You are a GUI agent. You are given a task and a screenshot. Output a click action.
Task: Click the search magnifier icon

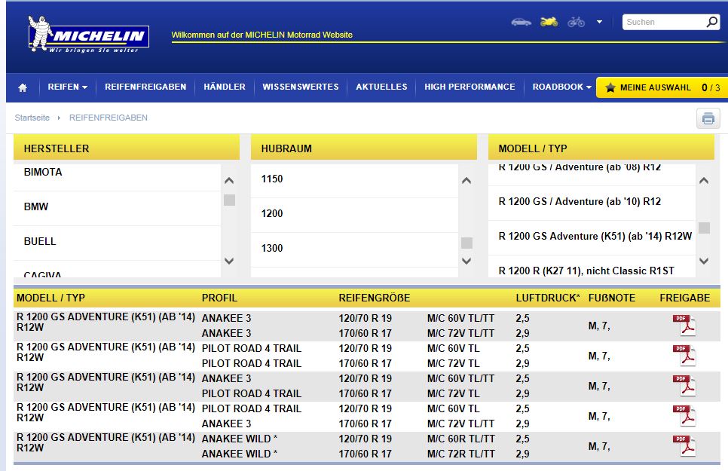click(711, 23)
